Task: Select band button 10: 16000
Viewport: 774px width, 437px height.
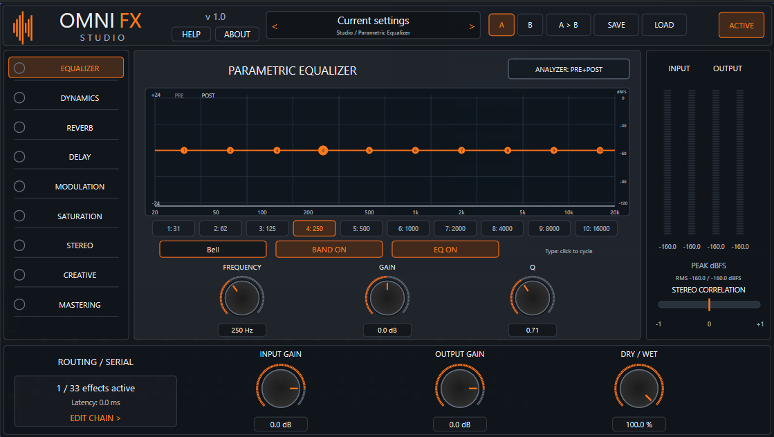Action: 596,228
